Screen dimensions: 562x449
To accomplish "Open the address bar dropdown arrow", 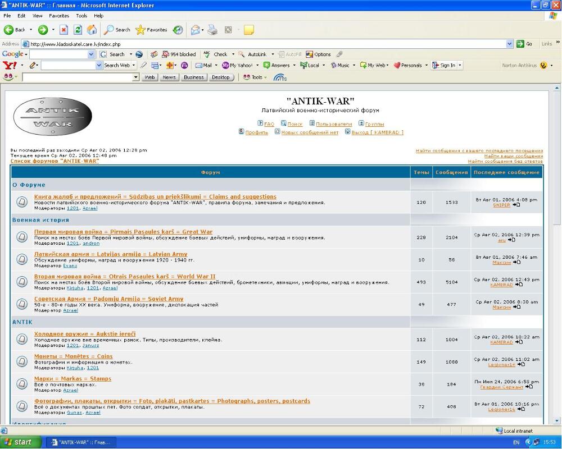I will (510, 44).
